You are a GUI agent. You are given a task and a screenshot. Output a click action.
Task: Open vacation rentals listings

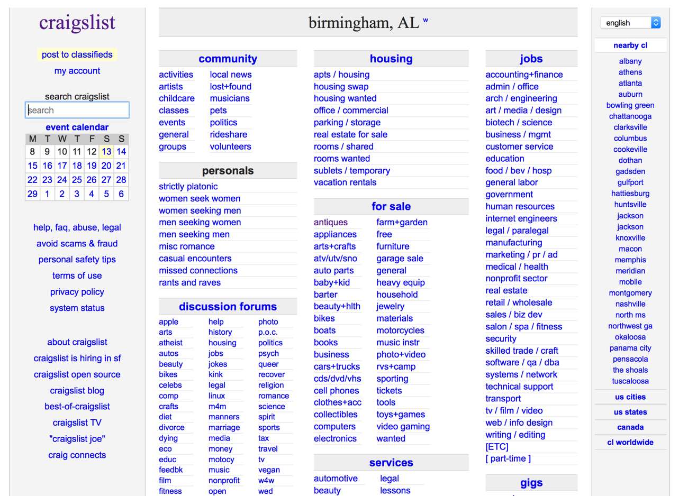346,182
